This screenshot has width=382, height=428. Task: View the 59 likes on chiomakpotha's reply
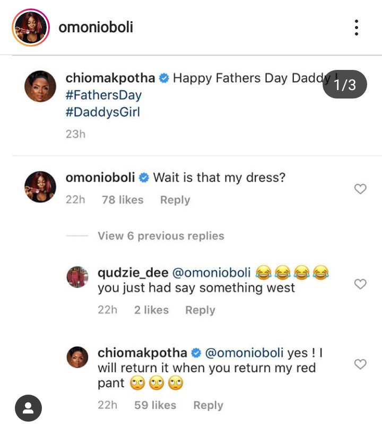[x=155, y=406]
